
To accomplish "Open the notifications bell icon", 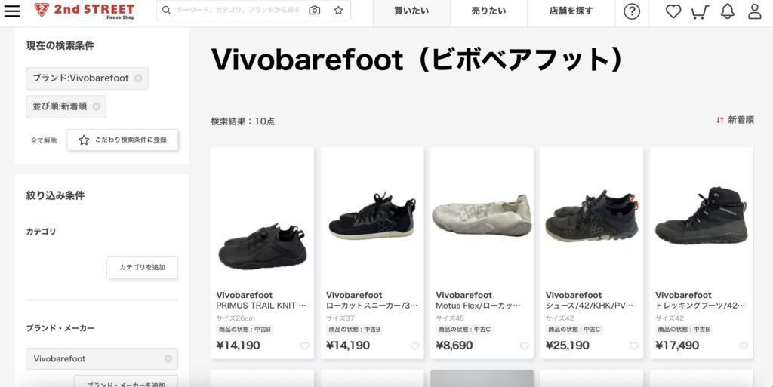I will click(728, 11).
